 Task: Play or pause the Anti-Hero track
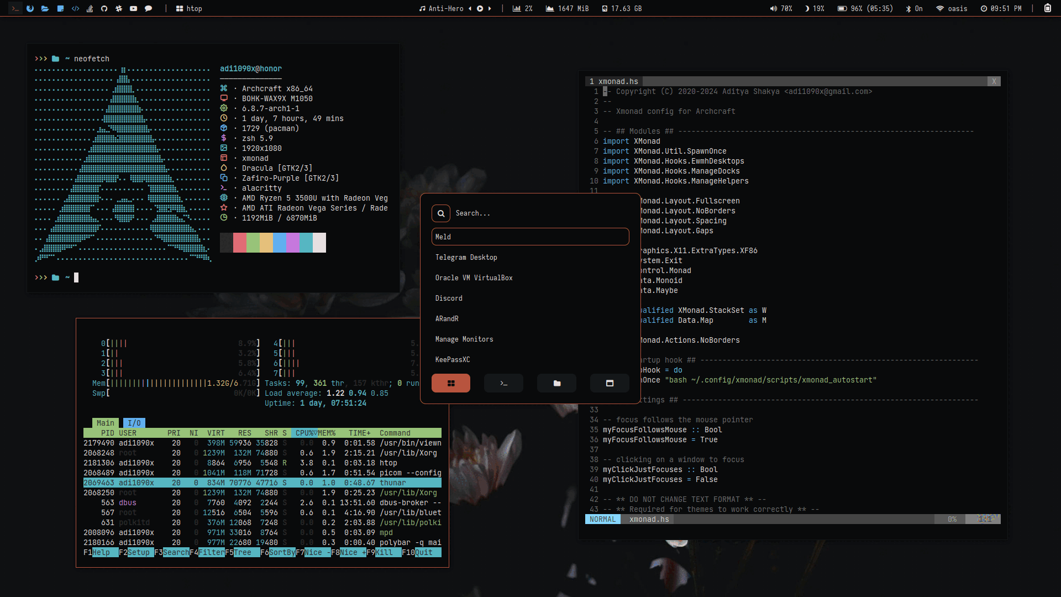click(x=480, y=8)
